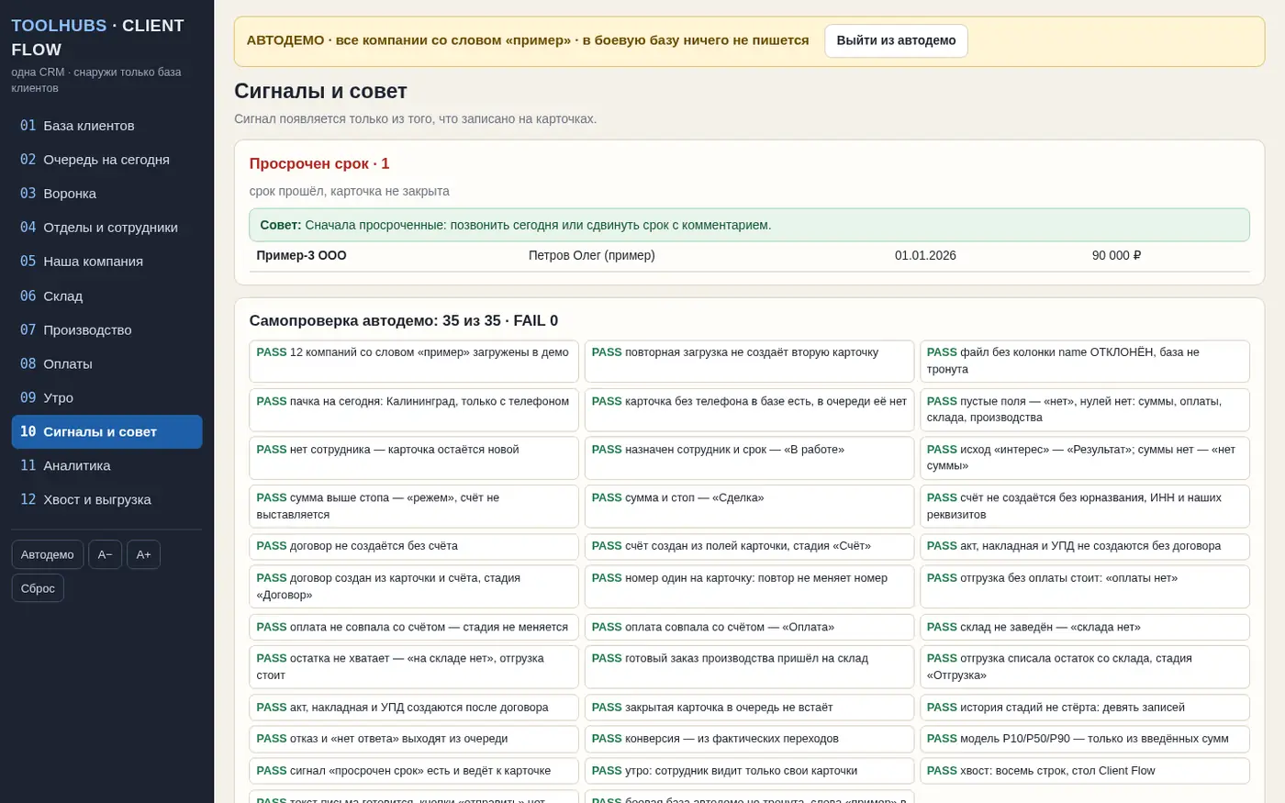This screenshot has width=1285, height=803.
Task: Click the date «01.01.2026»
Action: coord(925,255)
